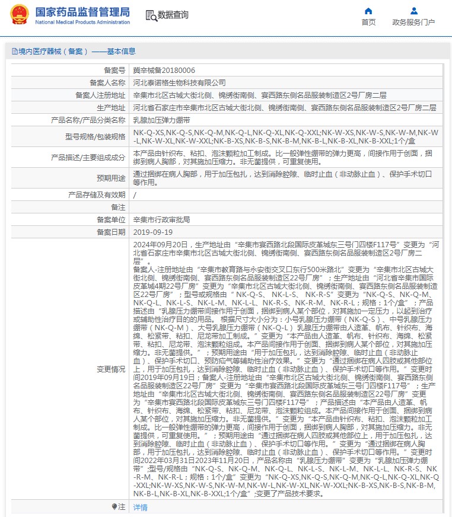
Task: Open 政务服务门户 text link
Action: click(413, 22)
